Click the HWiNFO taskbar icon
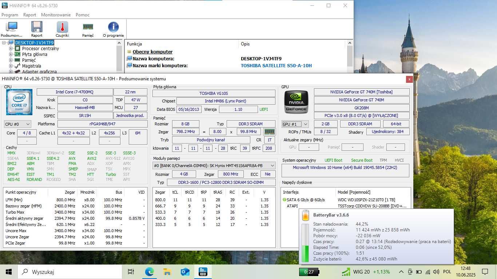 tap(203, 272)
